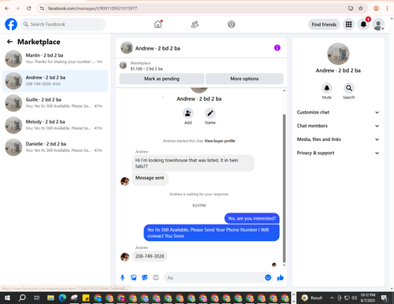Click the 'Yes, are you interested?' message
394x304 pixels.
click(251, 218)
